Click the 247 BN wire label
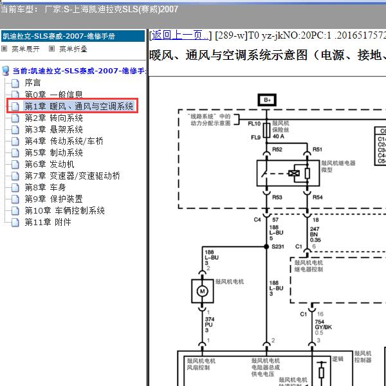Screen dimensions: 386x386 [x=315, y=234]
